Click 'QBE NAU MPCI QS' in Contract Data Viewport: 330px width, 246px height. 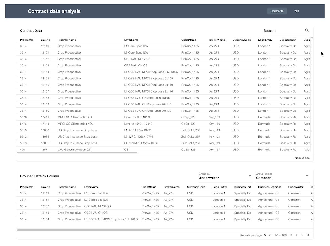(137, 59)
